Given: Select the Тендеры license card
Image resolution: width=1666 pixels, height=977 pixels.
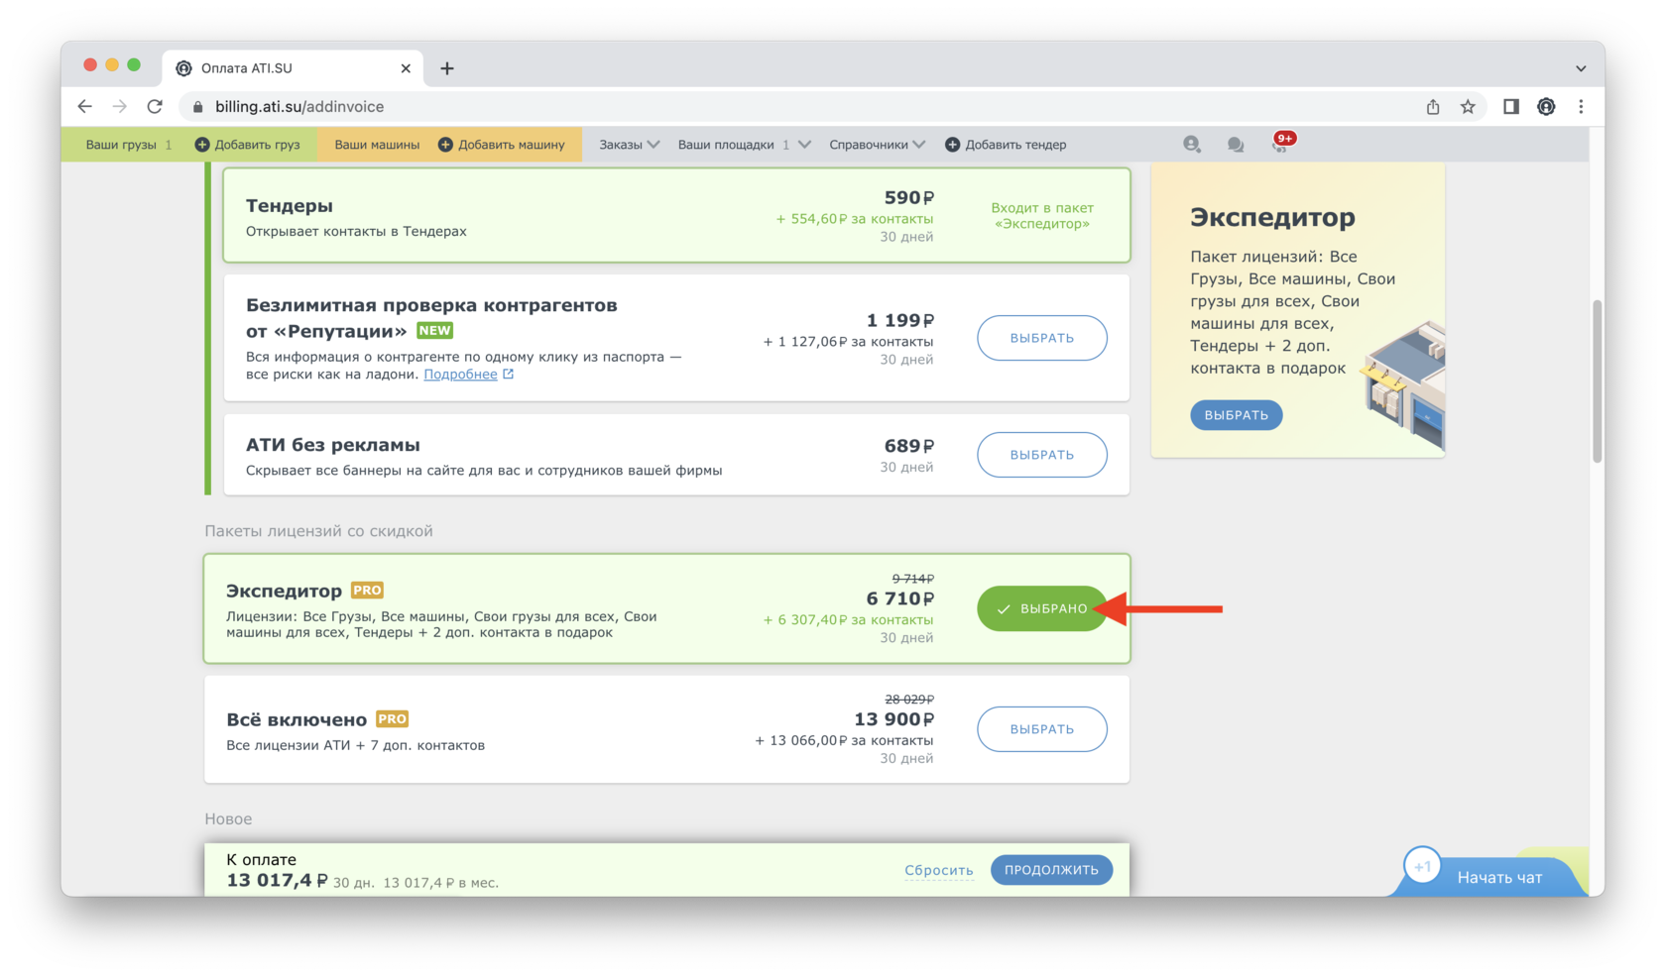Looking at the screenshot, I should coord(676,215).
